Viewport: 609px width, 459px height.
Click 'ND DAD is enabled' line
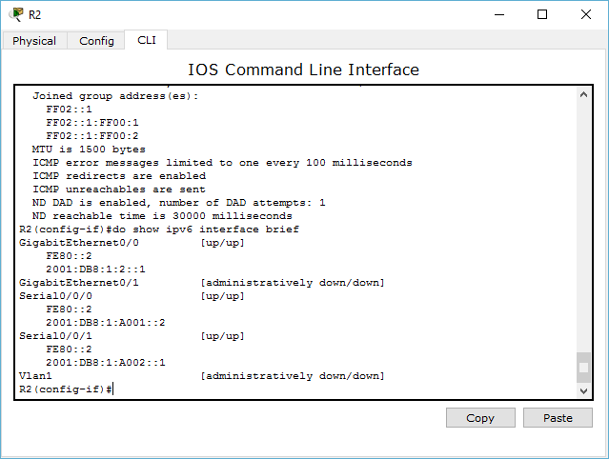pos(178,203)
